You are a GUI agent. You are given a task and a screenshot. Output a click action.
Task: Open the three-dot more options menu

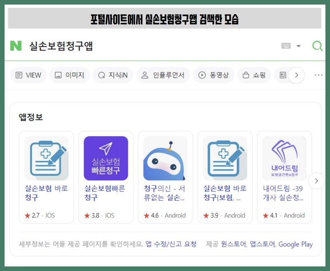pyautogui.click(x=318, y=75)
